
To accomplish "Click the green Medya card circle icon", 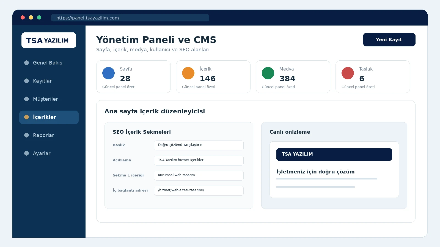I will (x=268, y=73).
